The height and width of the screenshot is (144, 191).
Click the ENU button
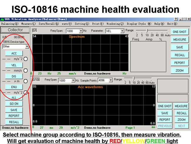point(14,87)
